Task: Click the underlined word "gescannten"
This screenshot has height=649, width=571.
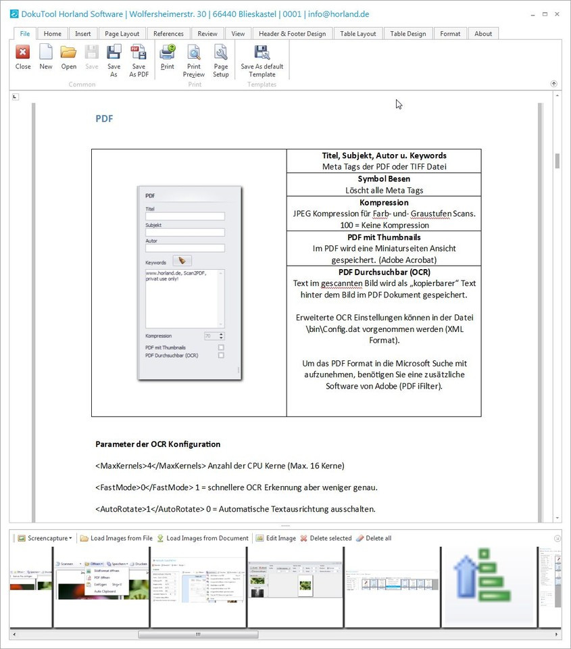Action: tap(341, 283)
